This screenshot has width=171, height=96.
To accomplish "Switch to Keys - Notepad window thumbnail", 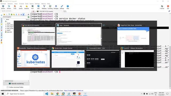I will click(79, 34).
